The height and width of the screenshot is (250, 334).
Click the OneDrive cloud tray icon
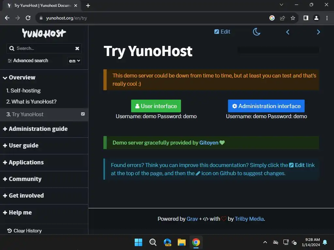(276, 242)
